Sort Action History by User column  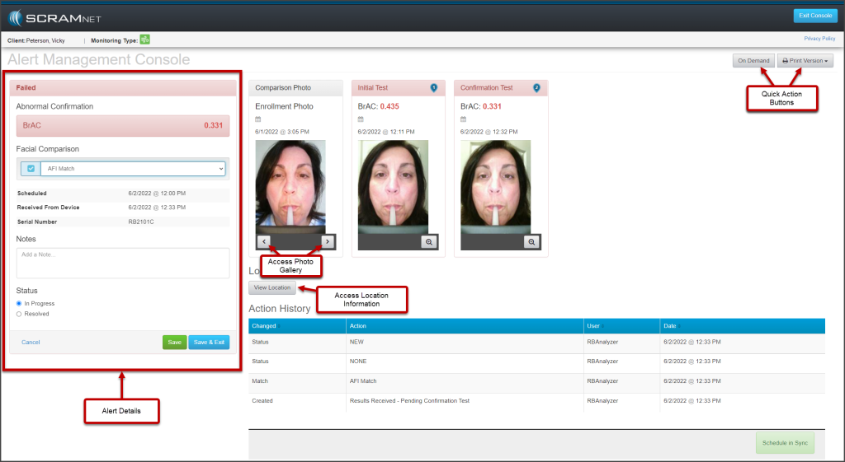594,326
